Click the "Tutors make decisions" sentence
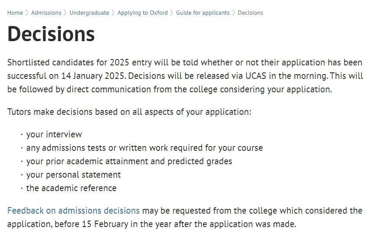The height and width of the screenshot is (234, 372). pos(129,112)
